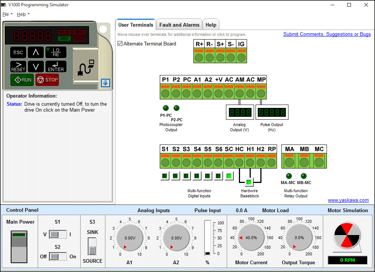Viewport: 375px width, 272px height.
Task: Switch to the Fault and Alarms tab
Action: (179, 24)
